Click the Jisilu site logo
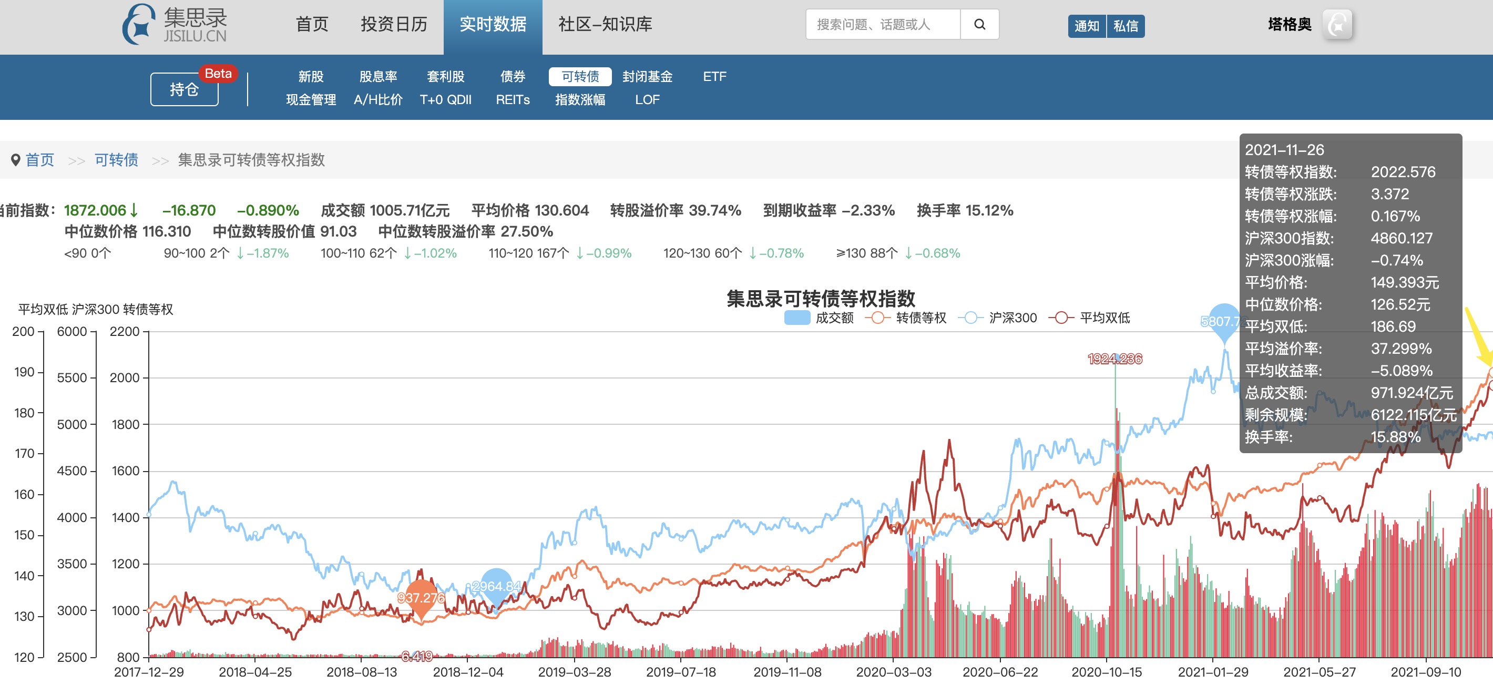The image size is (1493, 695). (175, 24)
